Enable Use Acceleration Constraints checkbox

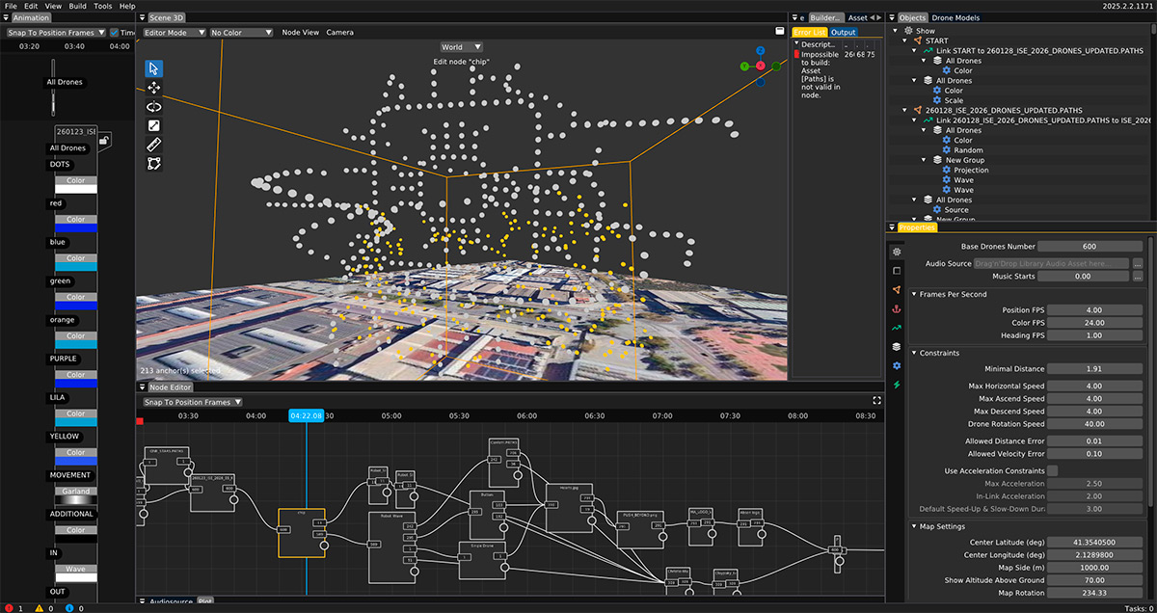click(x=1053, y=470)
